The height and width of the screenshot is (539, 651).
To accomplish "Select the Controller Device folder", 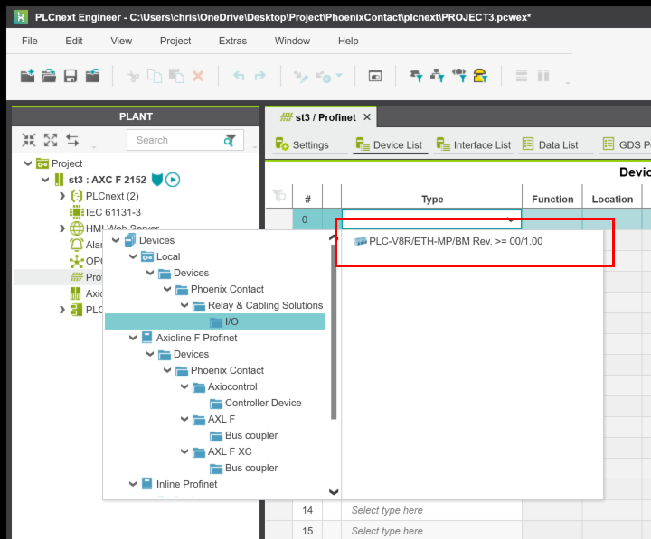I will pyautogui.click(x=262, y=403).
